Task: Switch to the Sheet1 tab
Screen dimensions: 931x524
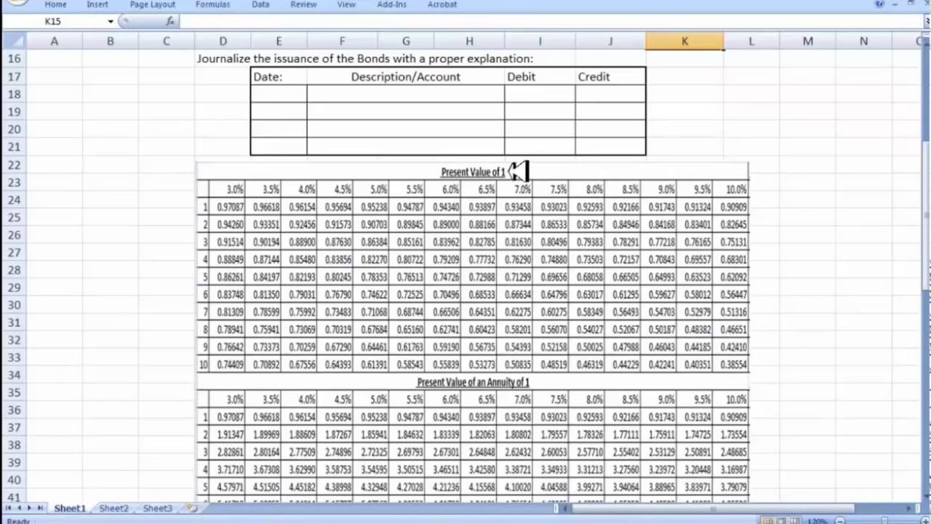Action: tap(70, 508)
